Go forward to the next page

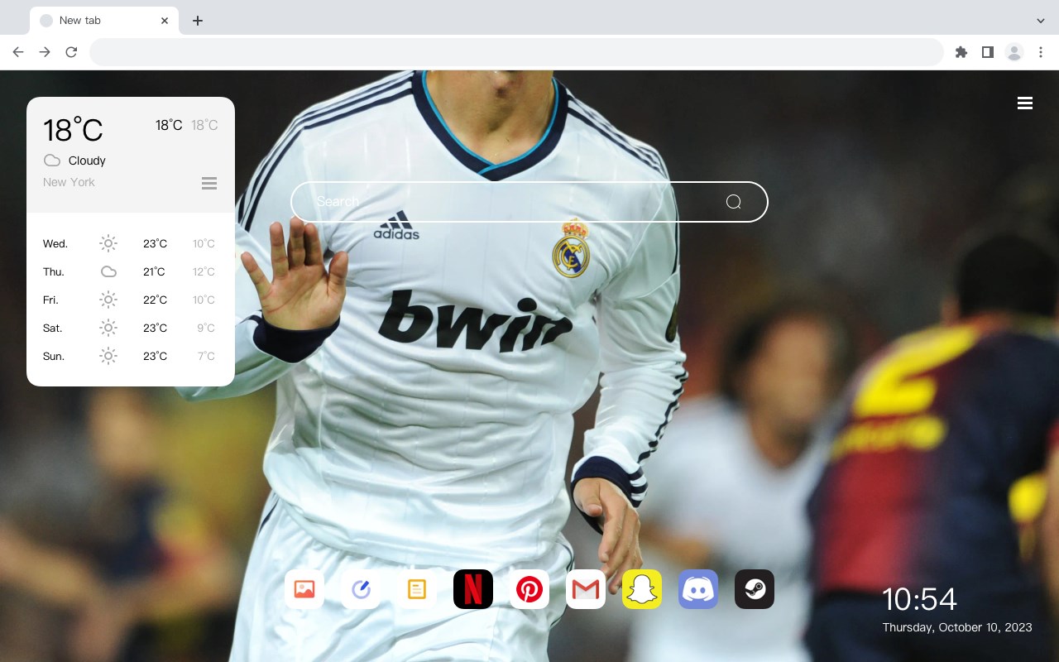(x=45, y=52)
